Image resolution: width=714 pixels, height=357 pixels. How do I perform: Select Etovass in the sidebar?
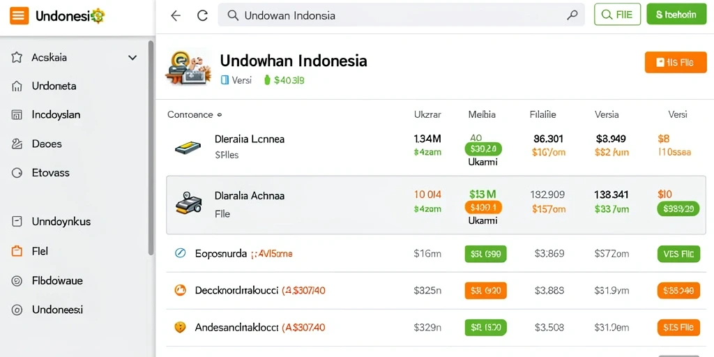click(x=50, y=173)
